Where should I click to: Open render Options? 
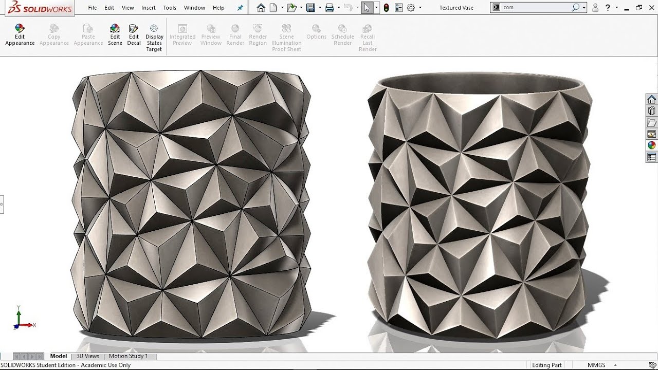coord(317,32)
